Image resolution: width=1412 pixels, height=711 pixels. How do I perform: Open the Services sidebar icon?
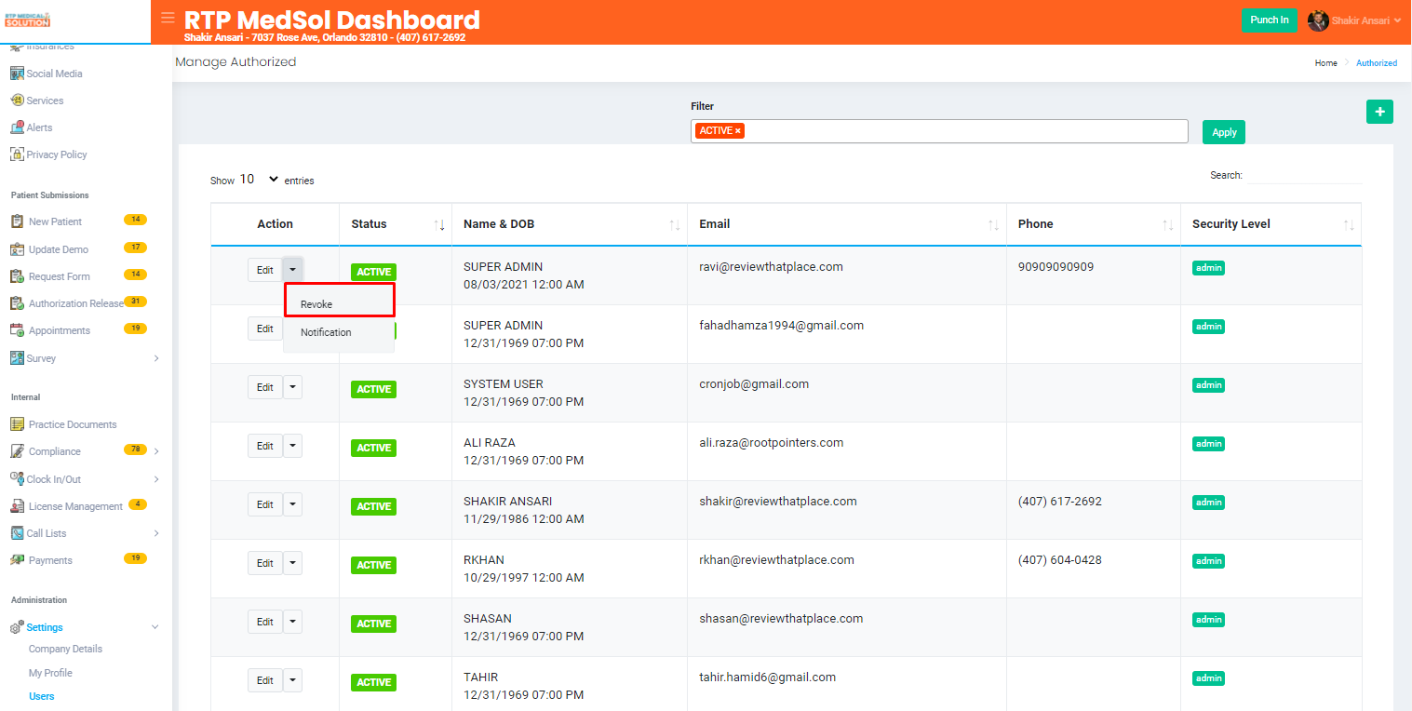pyautogui.click(x=17, y=101)
